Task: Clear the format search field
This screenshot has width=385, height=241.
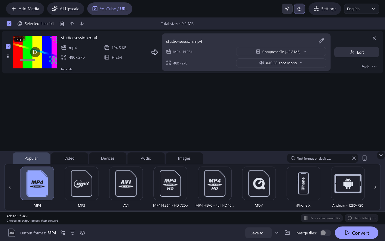Action: (x=354, y=158)
